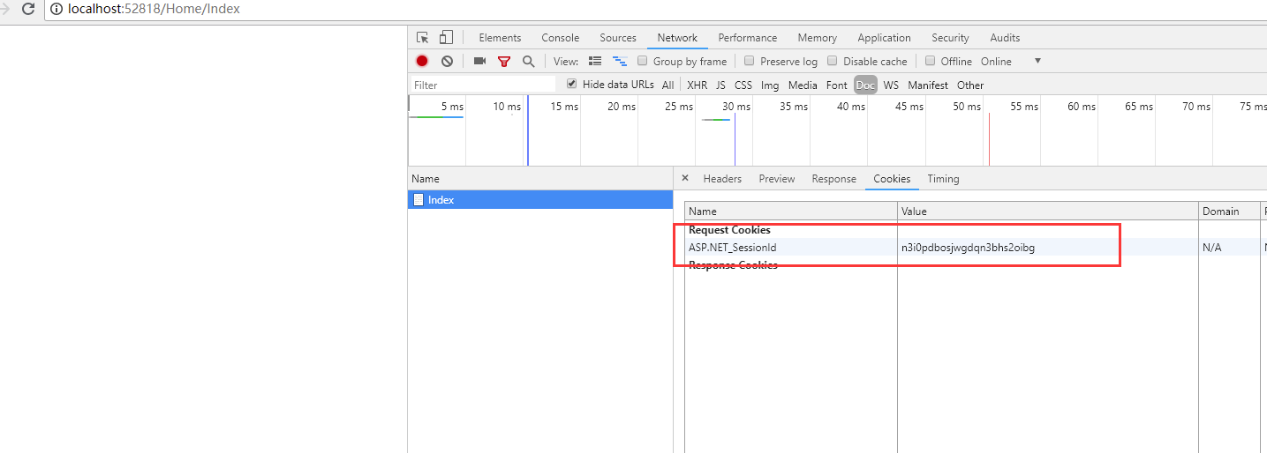The height and width of the screenshot is (453, 1267).
Task: Check the Preserve log option
Action: [750, 62]
